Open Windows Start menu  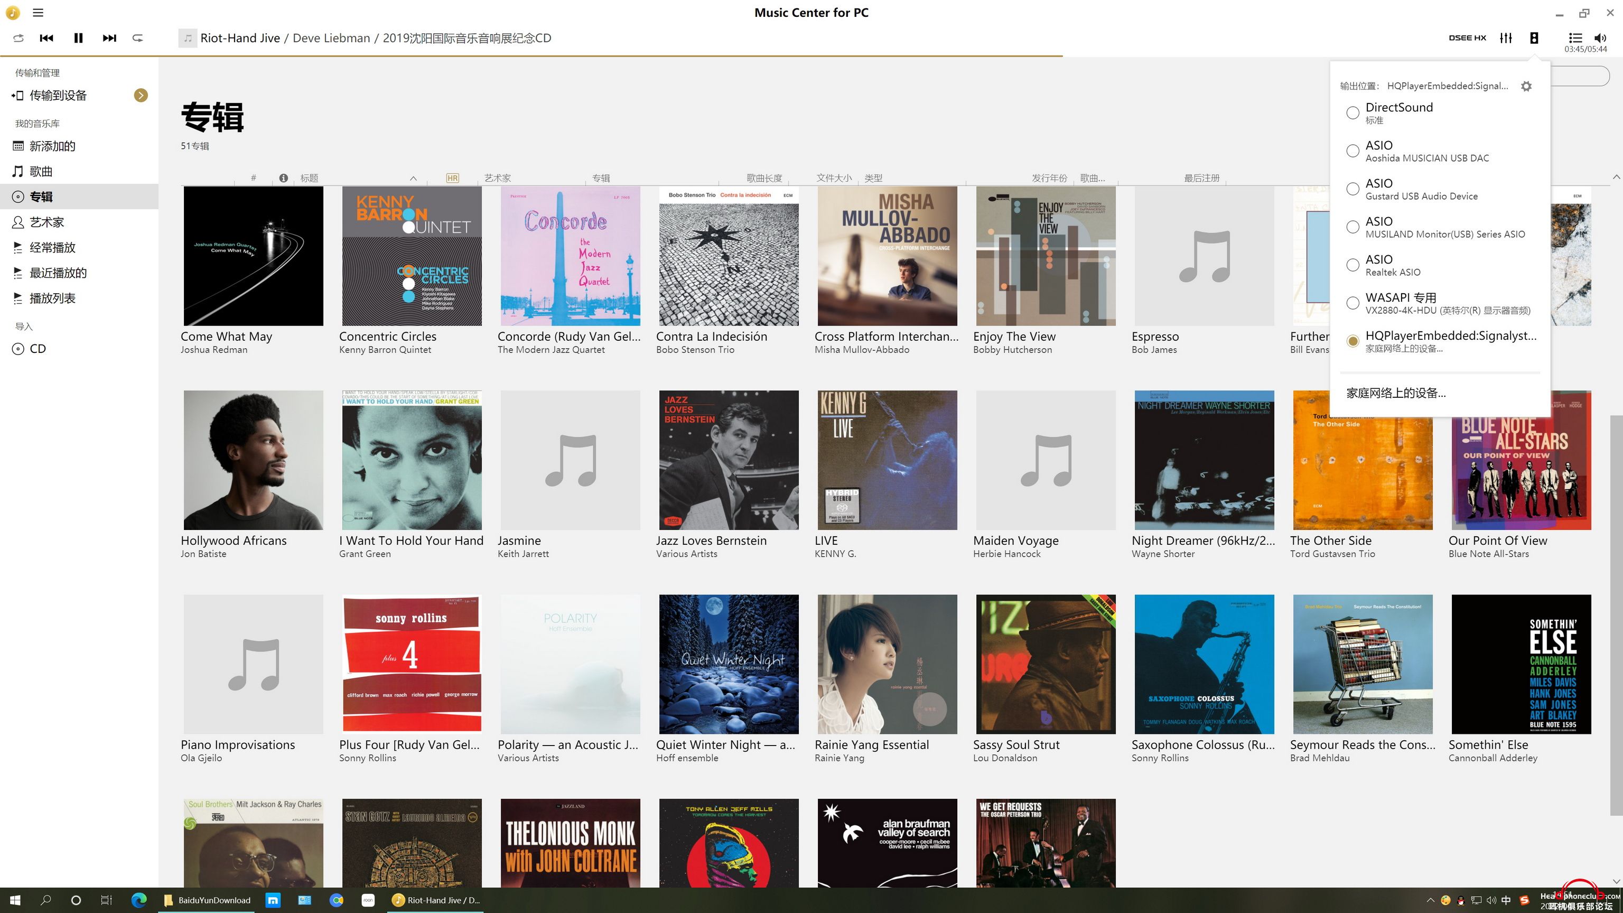click(15, 900)
